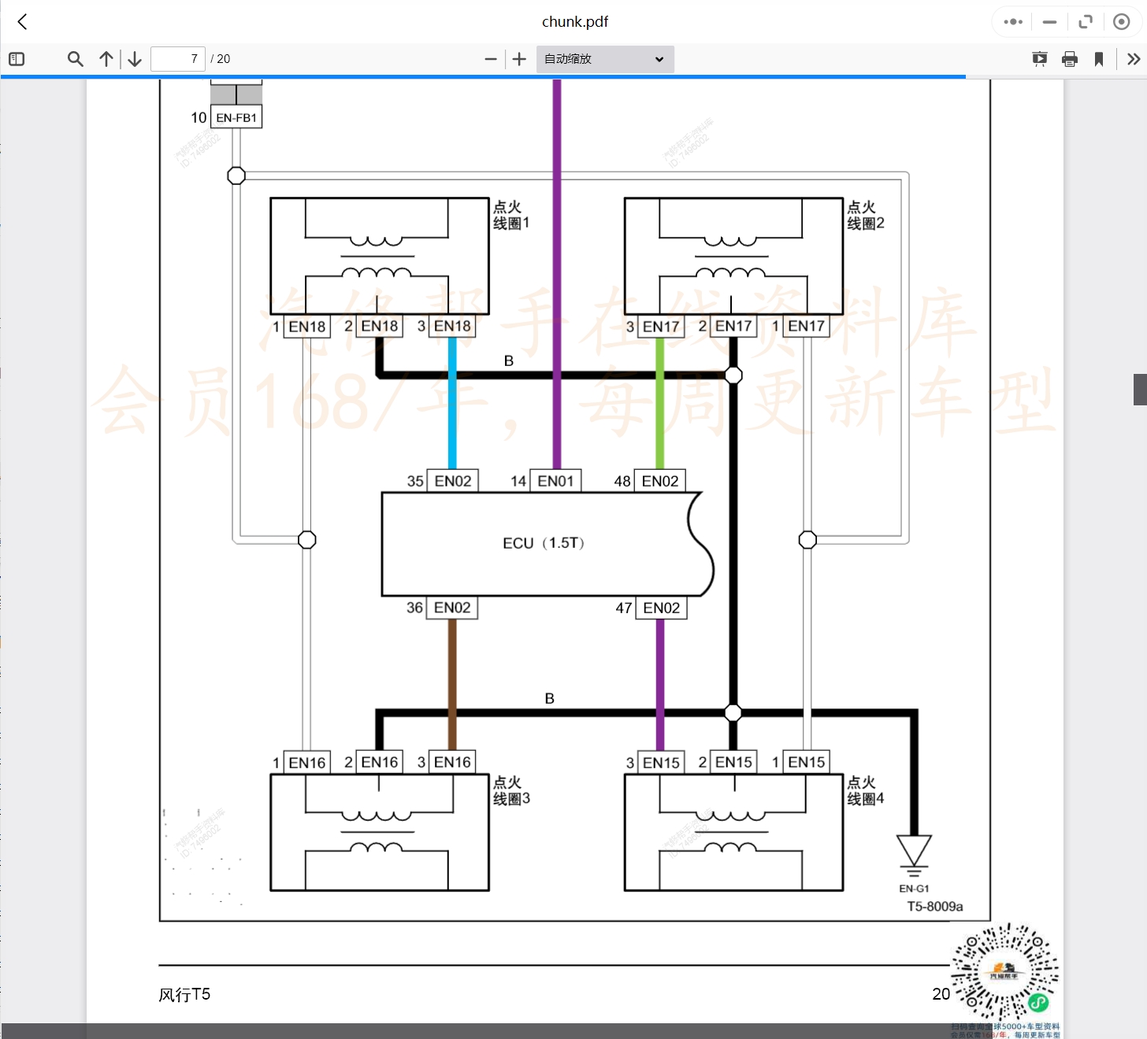
Task: Toggle the window restore size button
Action: pos(1086,22)
